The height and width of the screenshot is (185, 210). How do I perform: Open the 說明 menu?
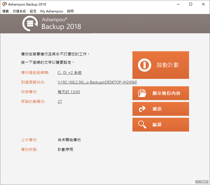[70, 11]
